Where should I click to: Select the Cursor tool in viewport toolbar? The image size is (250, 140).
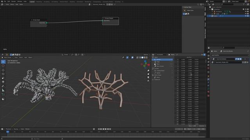coord(3,66)
